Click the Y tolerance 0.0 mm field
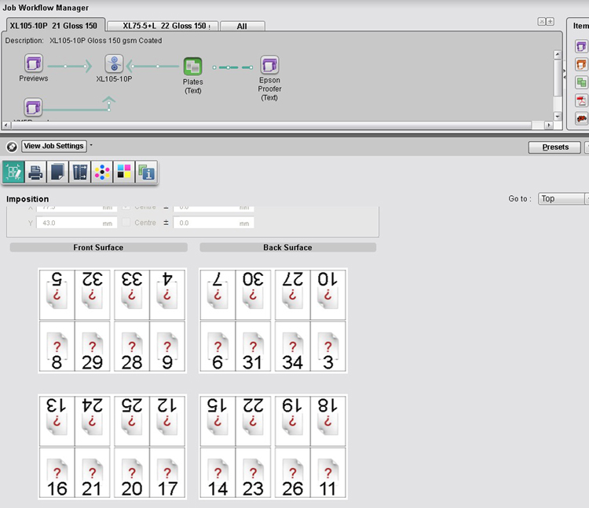 click(x=214, y=223)
